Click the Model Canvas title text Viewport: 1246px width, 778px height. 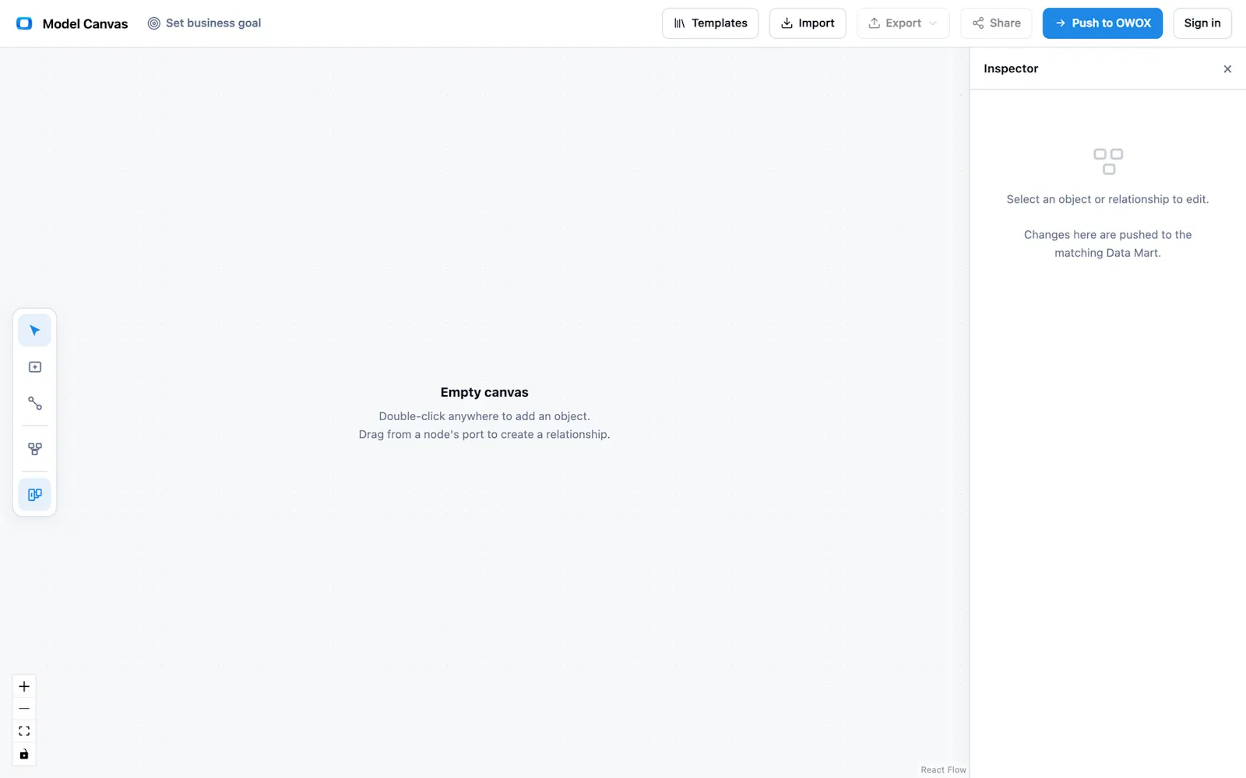pyautogui.click(x=85, y=24)
